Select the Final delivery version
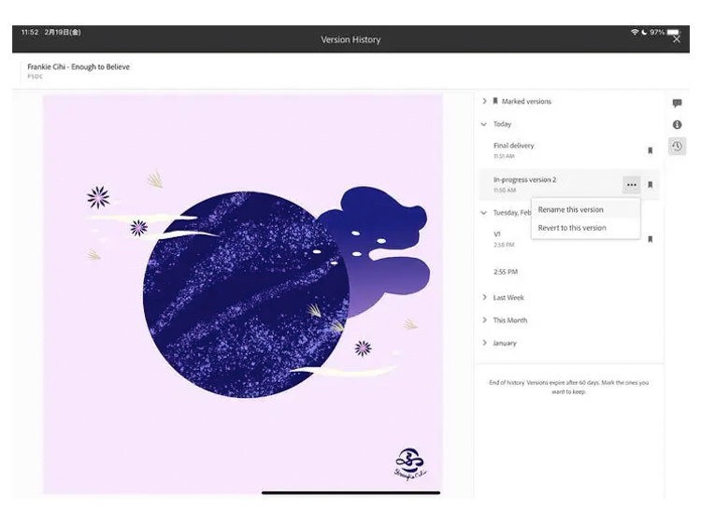 [568, 150]
